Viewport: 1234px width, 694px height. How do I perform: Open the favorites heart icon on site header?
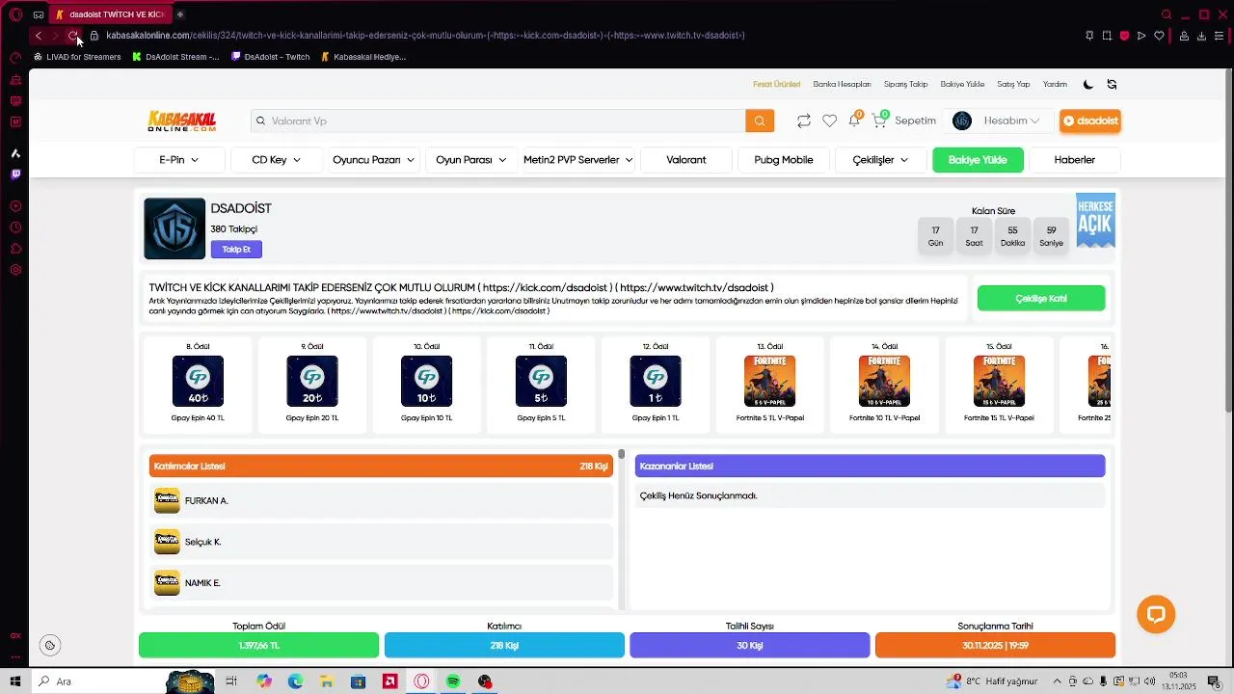click(x=829, y=120)
